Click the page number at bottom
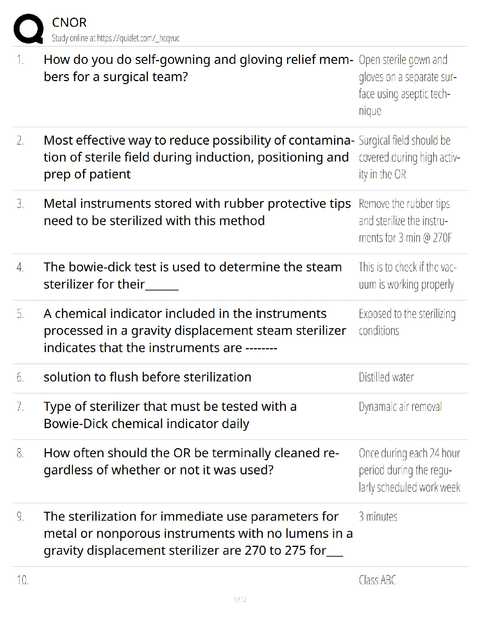The width and height of the screenshot is (480, 621). point(240,599)
